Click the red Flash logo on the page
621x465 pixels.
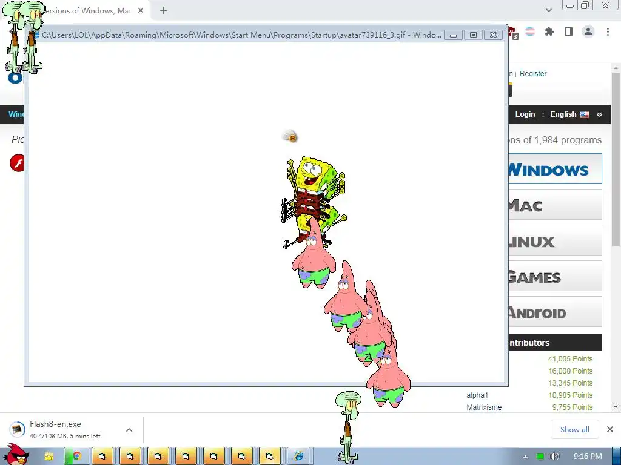click(16, 163)
